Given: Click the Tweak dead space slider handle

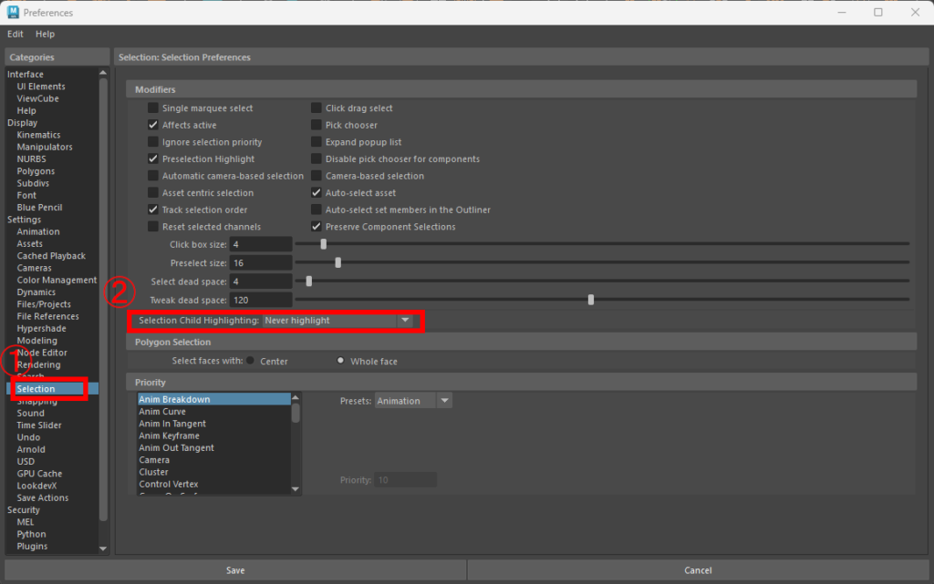Looking at the screenshot, I should (591, 299).
